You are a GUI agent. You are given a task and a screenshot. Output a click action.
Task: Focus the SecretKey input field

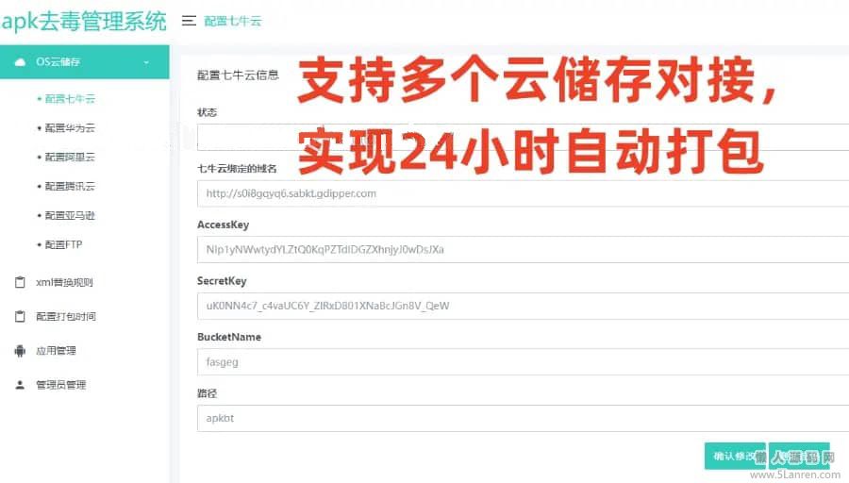click(x=523, y=306)
